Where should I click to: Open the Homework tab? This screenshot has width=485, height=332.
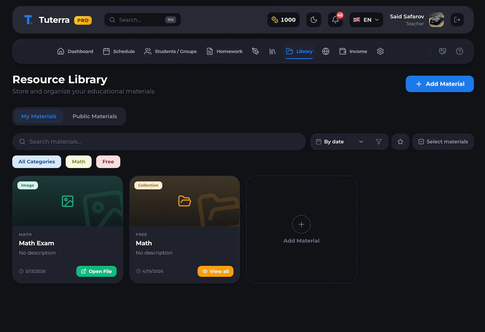tap(225, 51)
